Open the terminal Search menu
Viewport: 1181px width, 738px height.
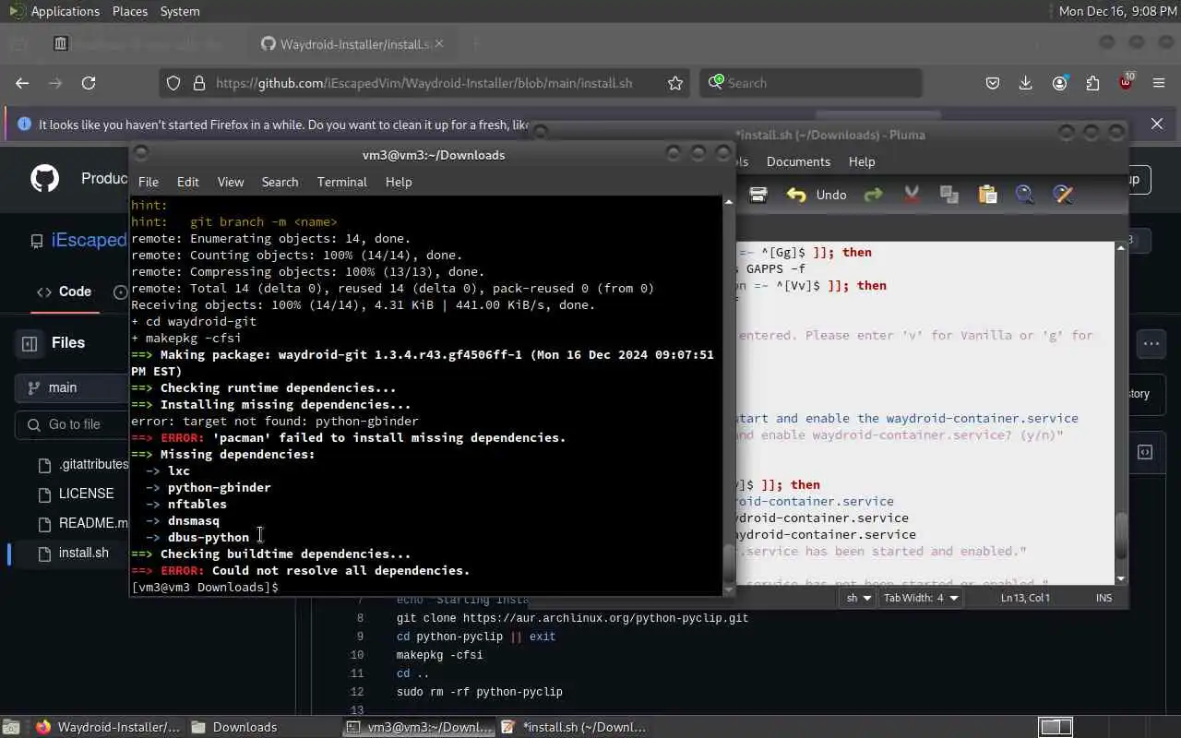pyautogui.click(x=280, y=182)
